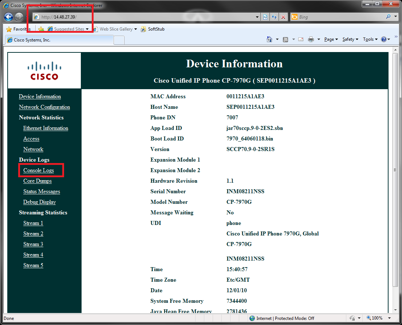The height and width of the screenshot is (325, 402).
Task: Open the Bing search provider dropdown arrow
Action: [x=395, y=17]
